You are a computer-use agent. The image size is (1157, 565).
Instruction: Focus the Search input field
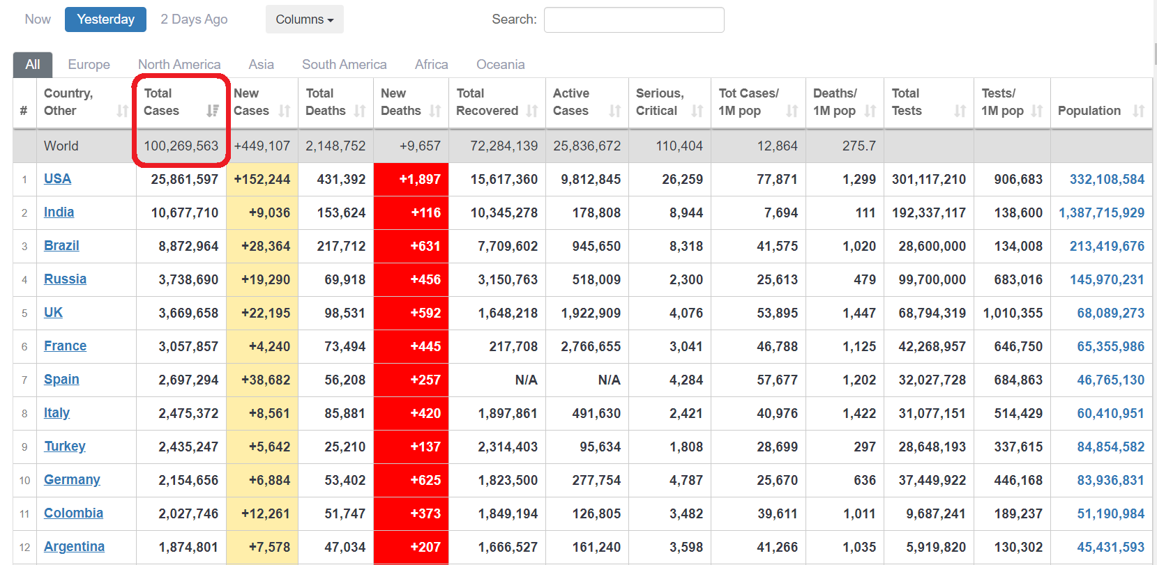634,20
